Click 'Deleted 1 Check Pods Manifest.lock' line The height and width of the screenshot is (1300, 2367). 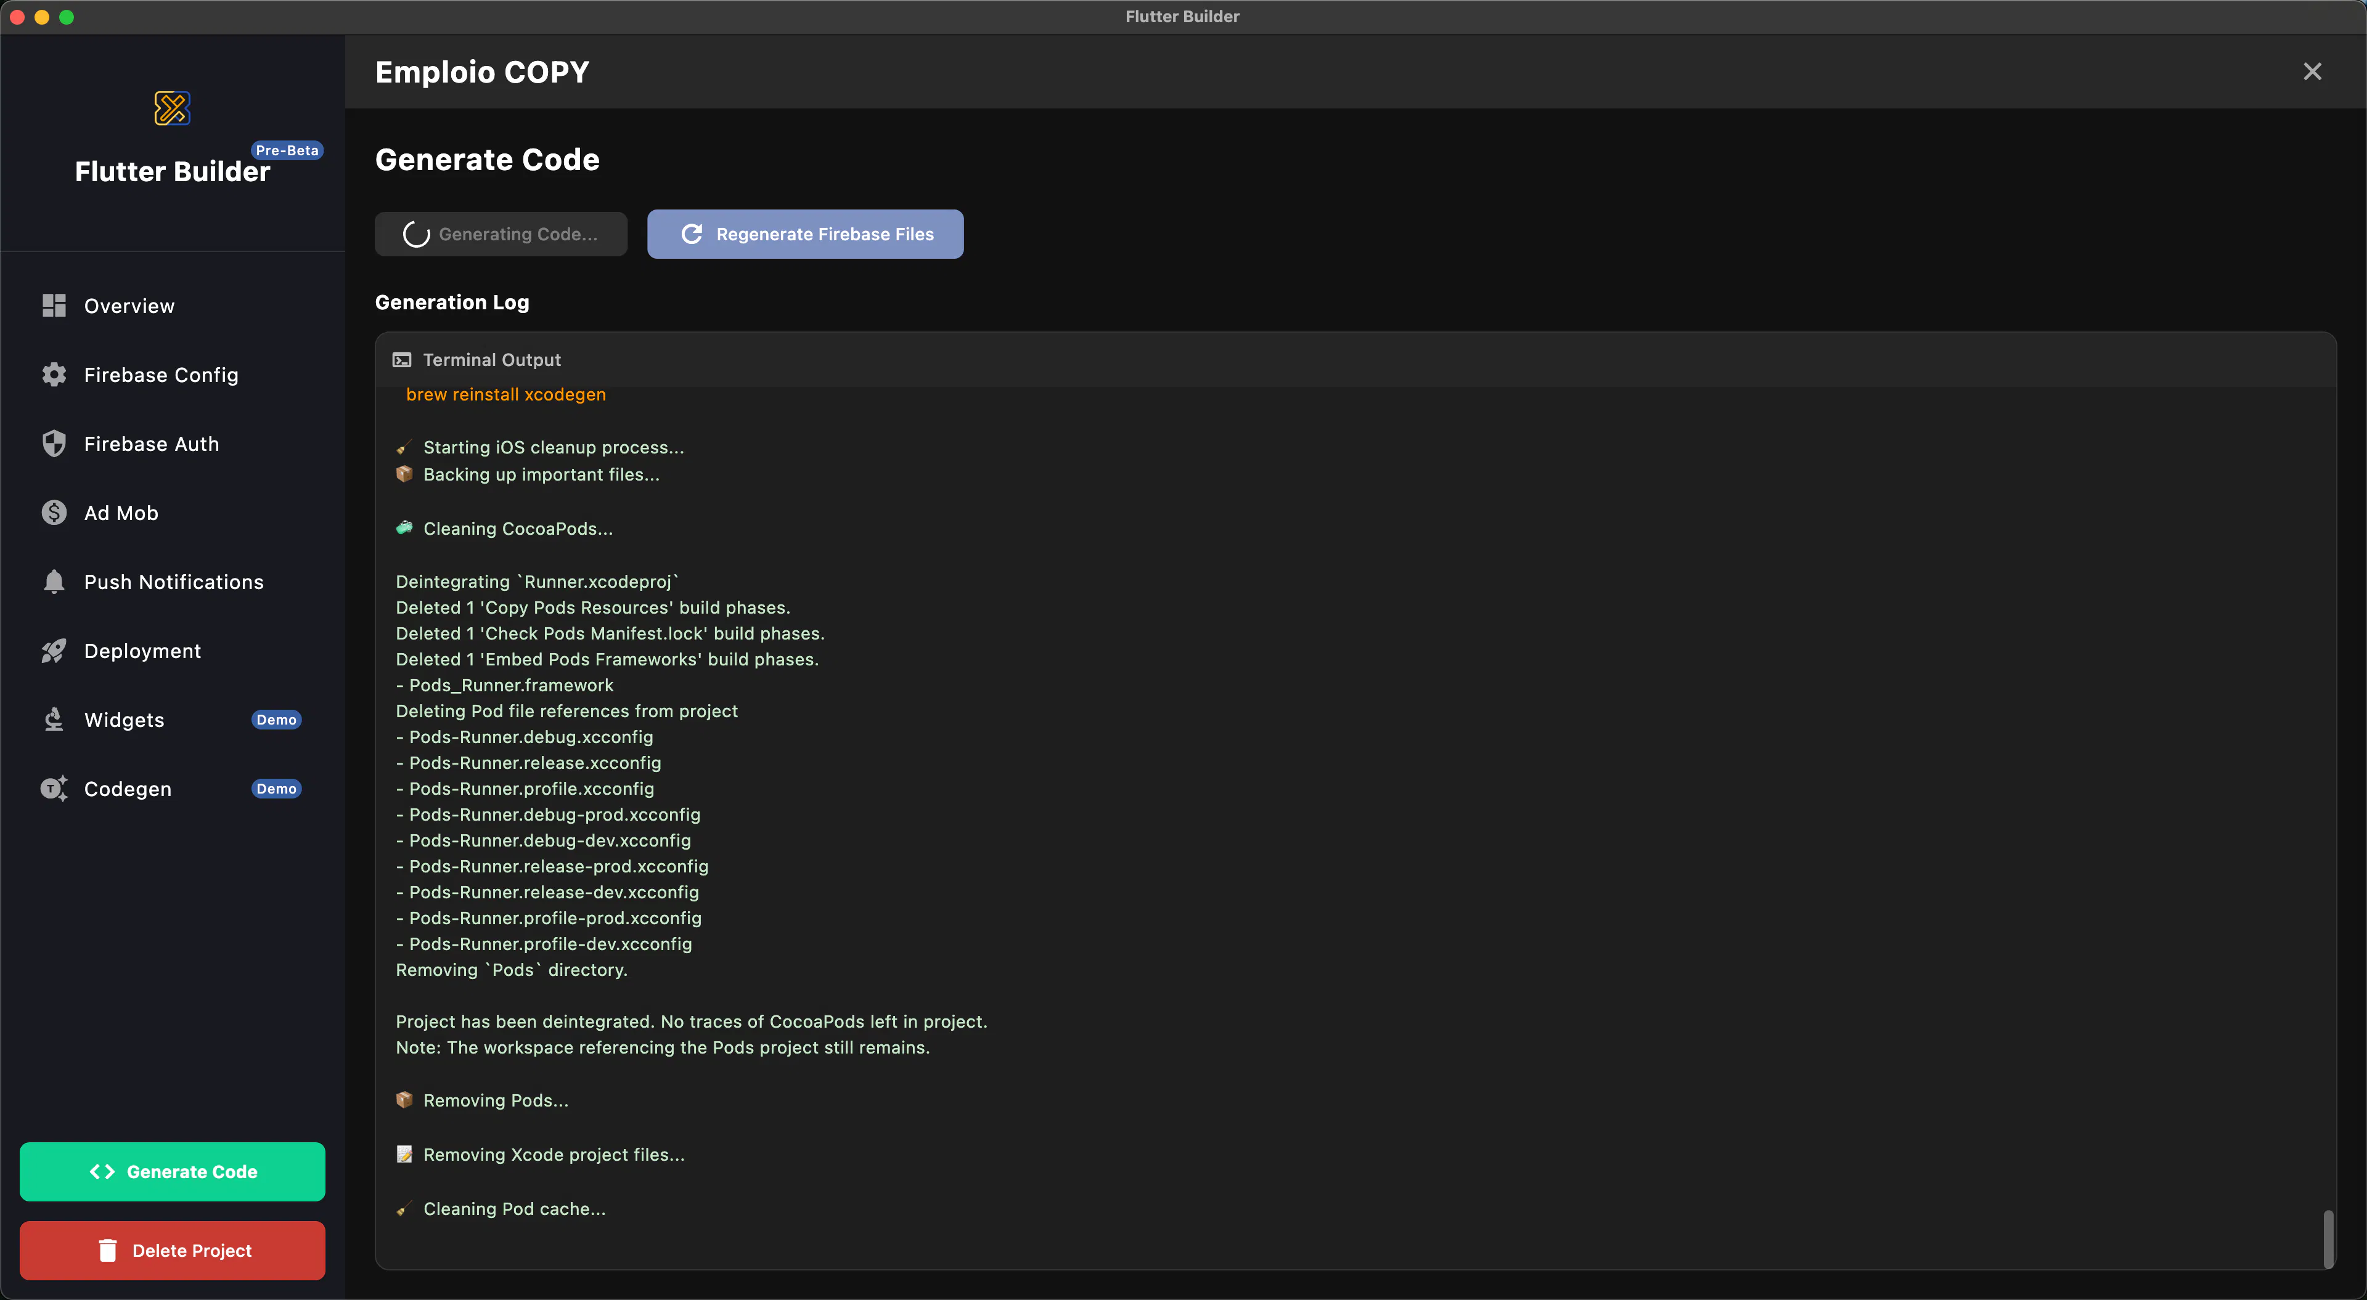coord(610,633)
